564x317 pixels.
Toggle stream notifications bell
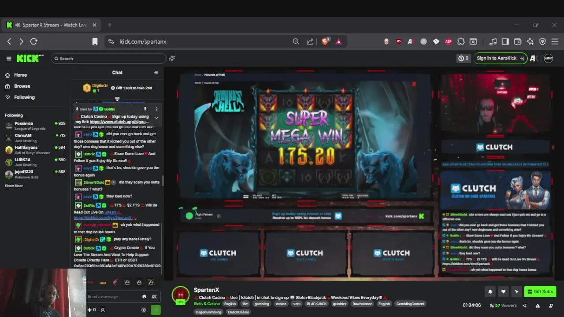(490, 291)
